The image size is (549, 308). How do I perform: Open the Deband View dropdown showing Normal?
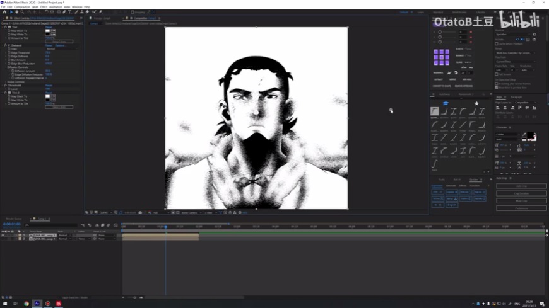(x=61, y=49)
